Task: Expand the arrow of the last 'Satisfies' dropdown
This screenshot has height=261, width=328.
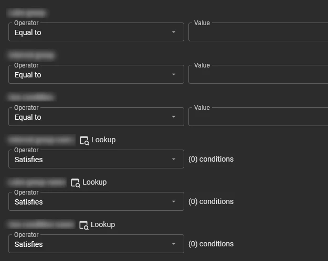Action: tap(174, 244)
